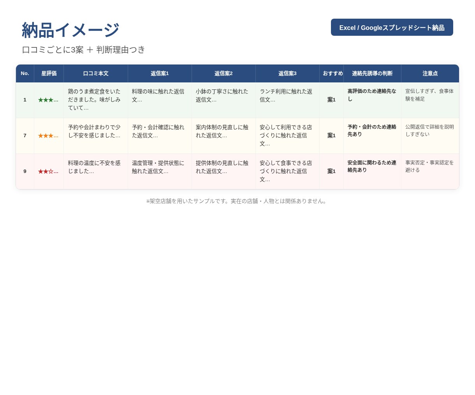Select the No. cell showing 7

click(25, 136)
